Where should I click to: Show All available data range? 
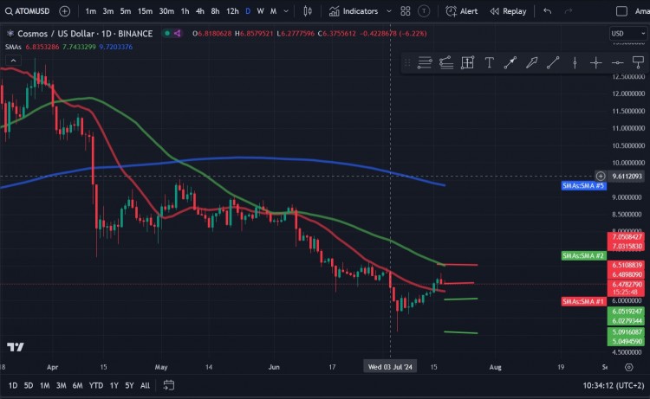(145, 385)
